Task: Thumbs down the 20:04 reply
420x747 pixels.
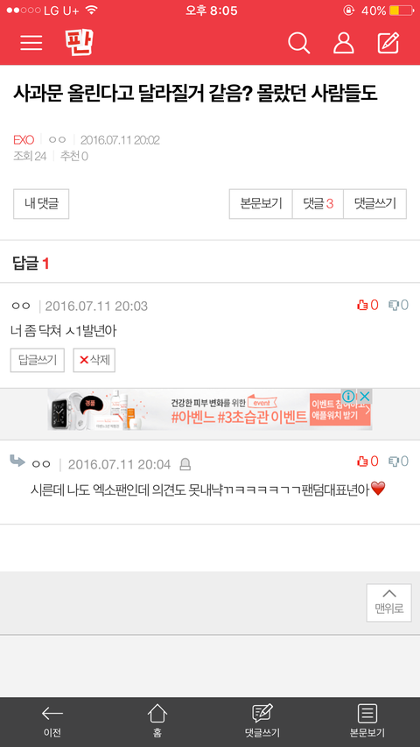Action: [399, 462]
